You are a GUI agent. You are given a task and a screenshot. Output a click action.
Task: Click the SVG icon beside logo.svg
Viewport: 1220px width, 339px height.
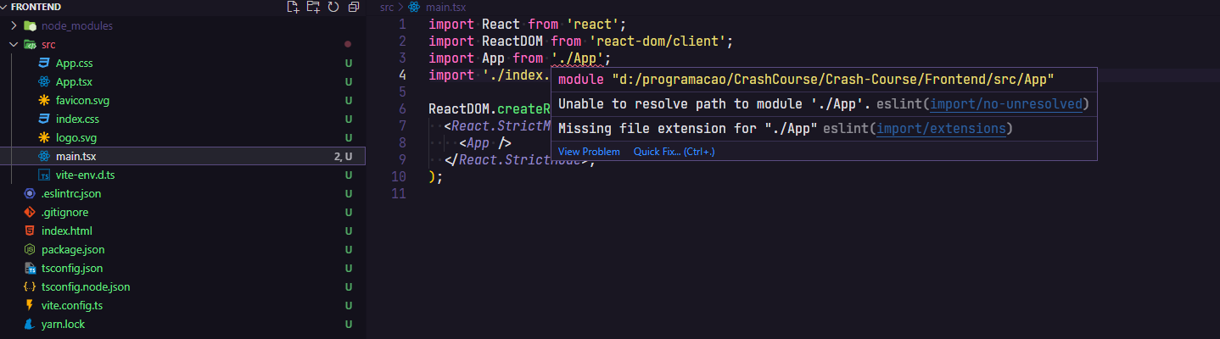click(44, 137)
